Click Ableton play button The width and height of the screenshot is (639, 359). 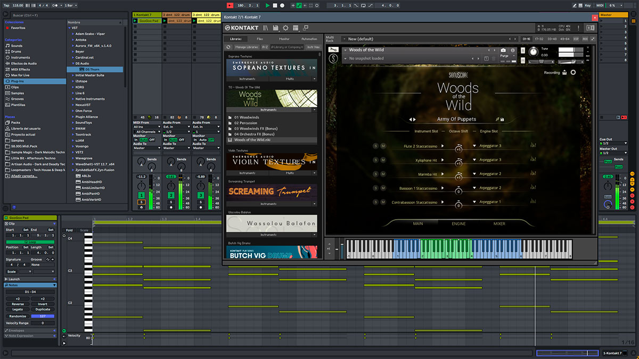267,5
